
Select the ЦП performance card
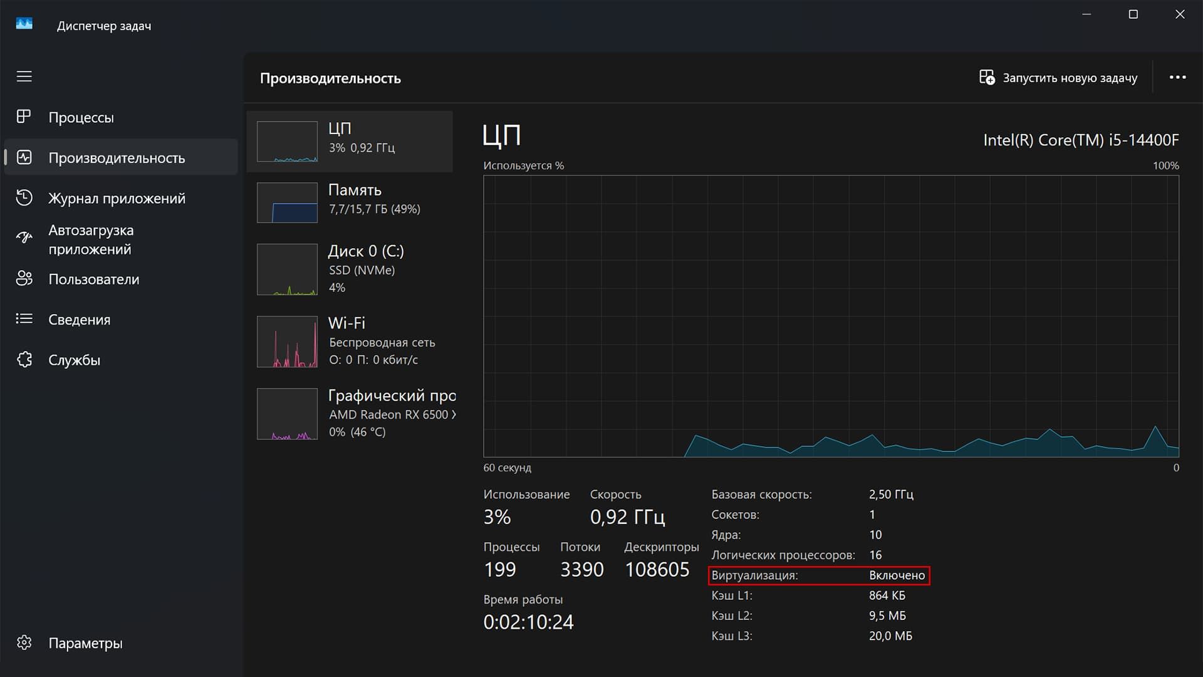point(350,142)
